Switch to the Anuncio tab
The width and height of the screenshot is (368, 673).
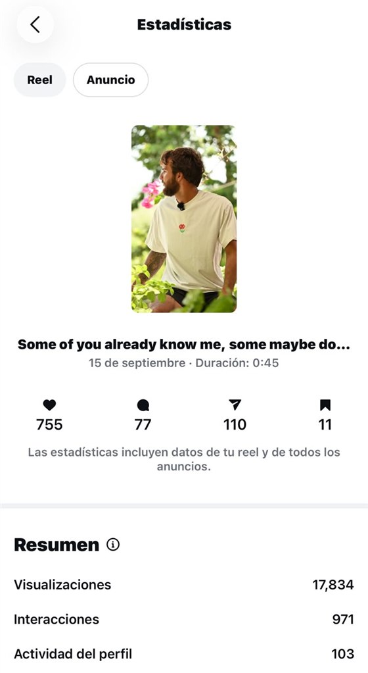coord(110,80)
